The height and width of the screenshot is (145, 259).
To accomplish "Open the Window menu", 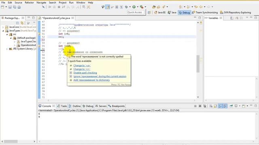I will (x=81, y=3).
